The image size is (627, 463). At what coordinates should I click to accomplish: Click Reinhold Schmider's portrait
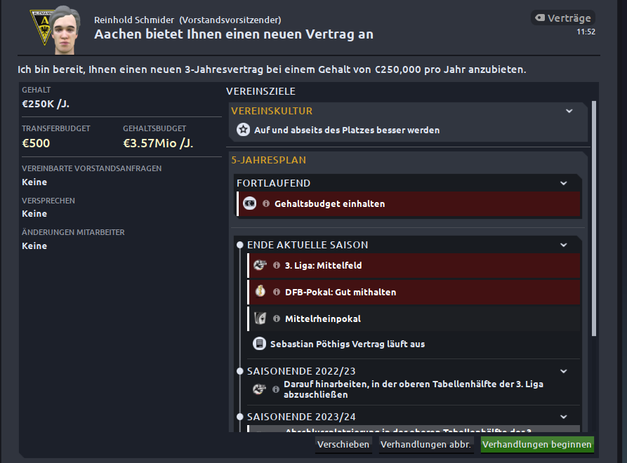point(65,30)
